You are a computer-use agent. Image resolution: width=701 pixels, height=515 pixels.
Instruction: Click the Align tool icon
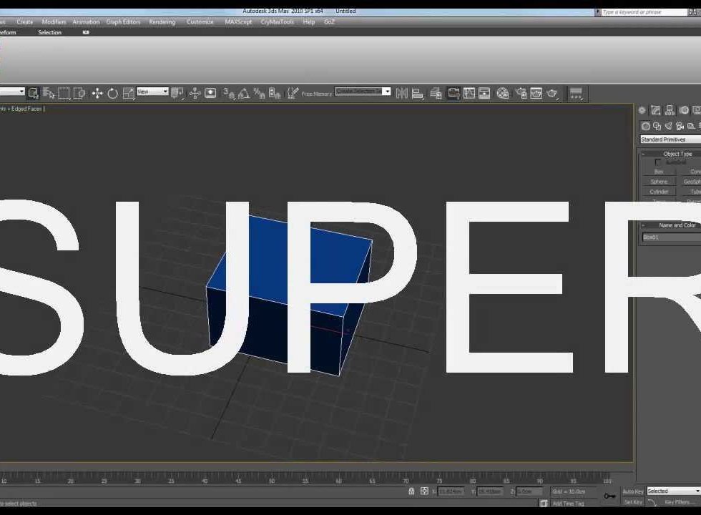tap(418, 94)
